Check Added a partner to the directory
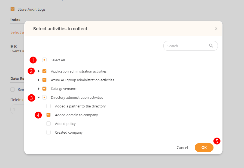This screenshot has height=168, width=244. (48, 106)
